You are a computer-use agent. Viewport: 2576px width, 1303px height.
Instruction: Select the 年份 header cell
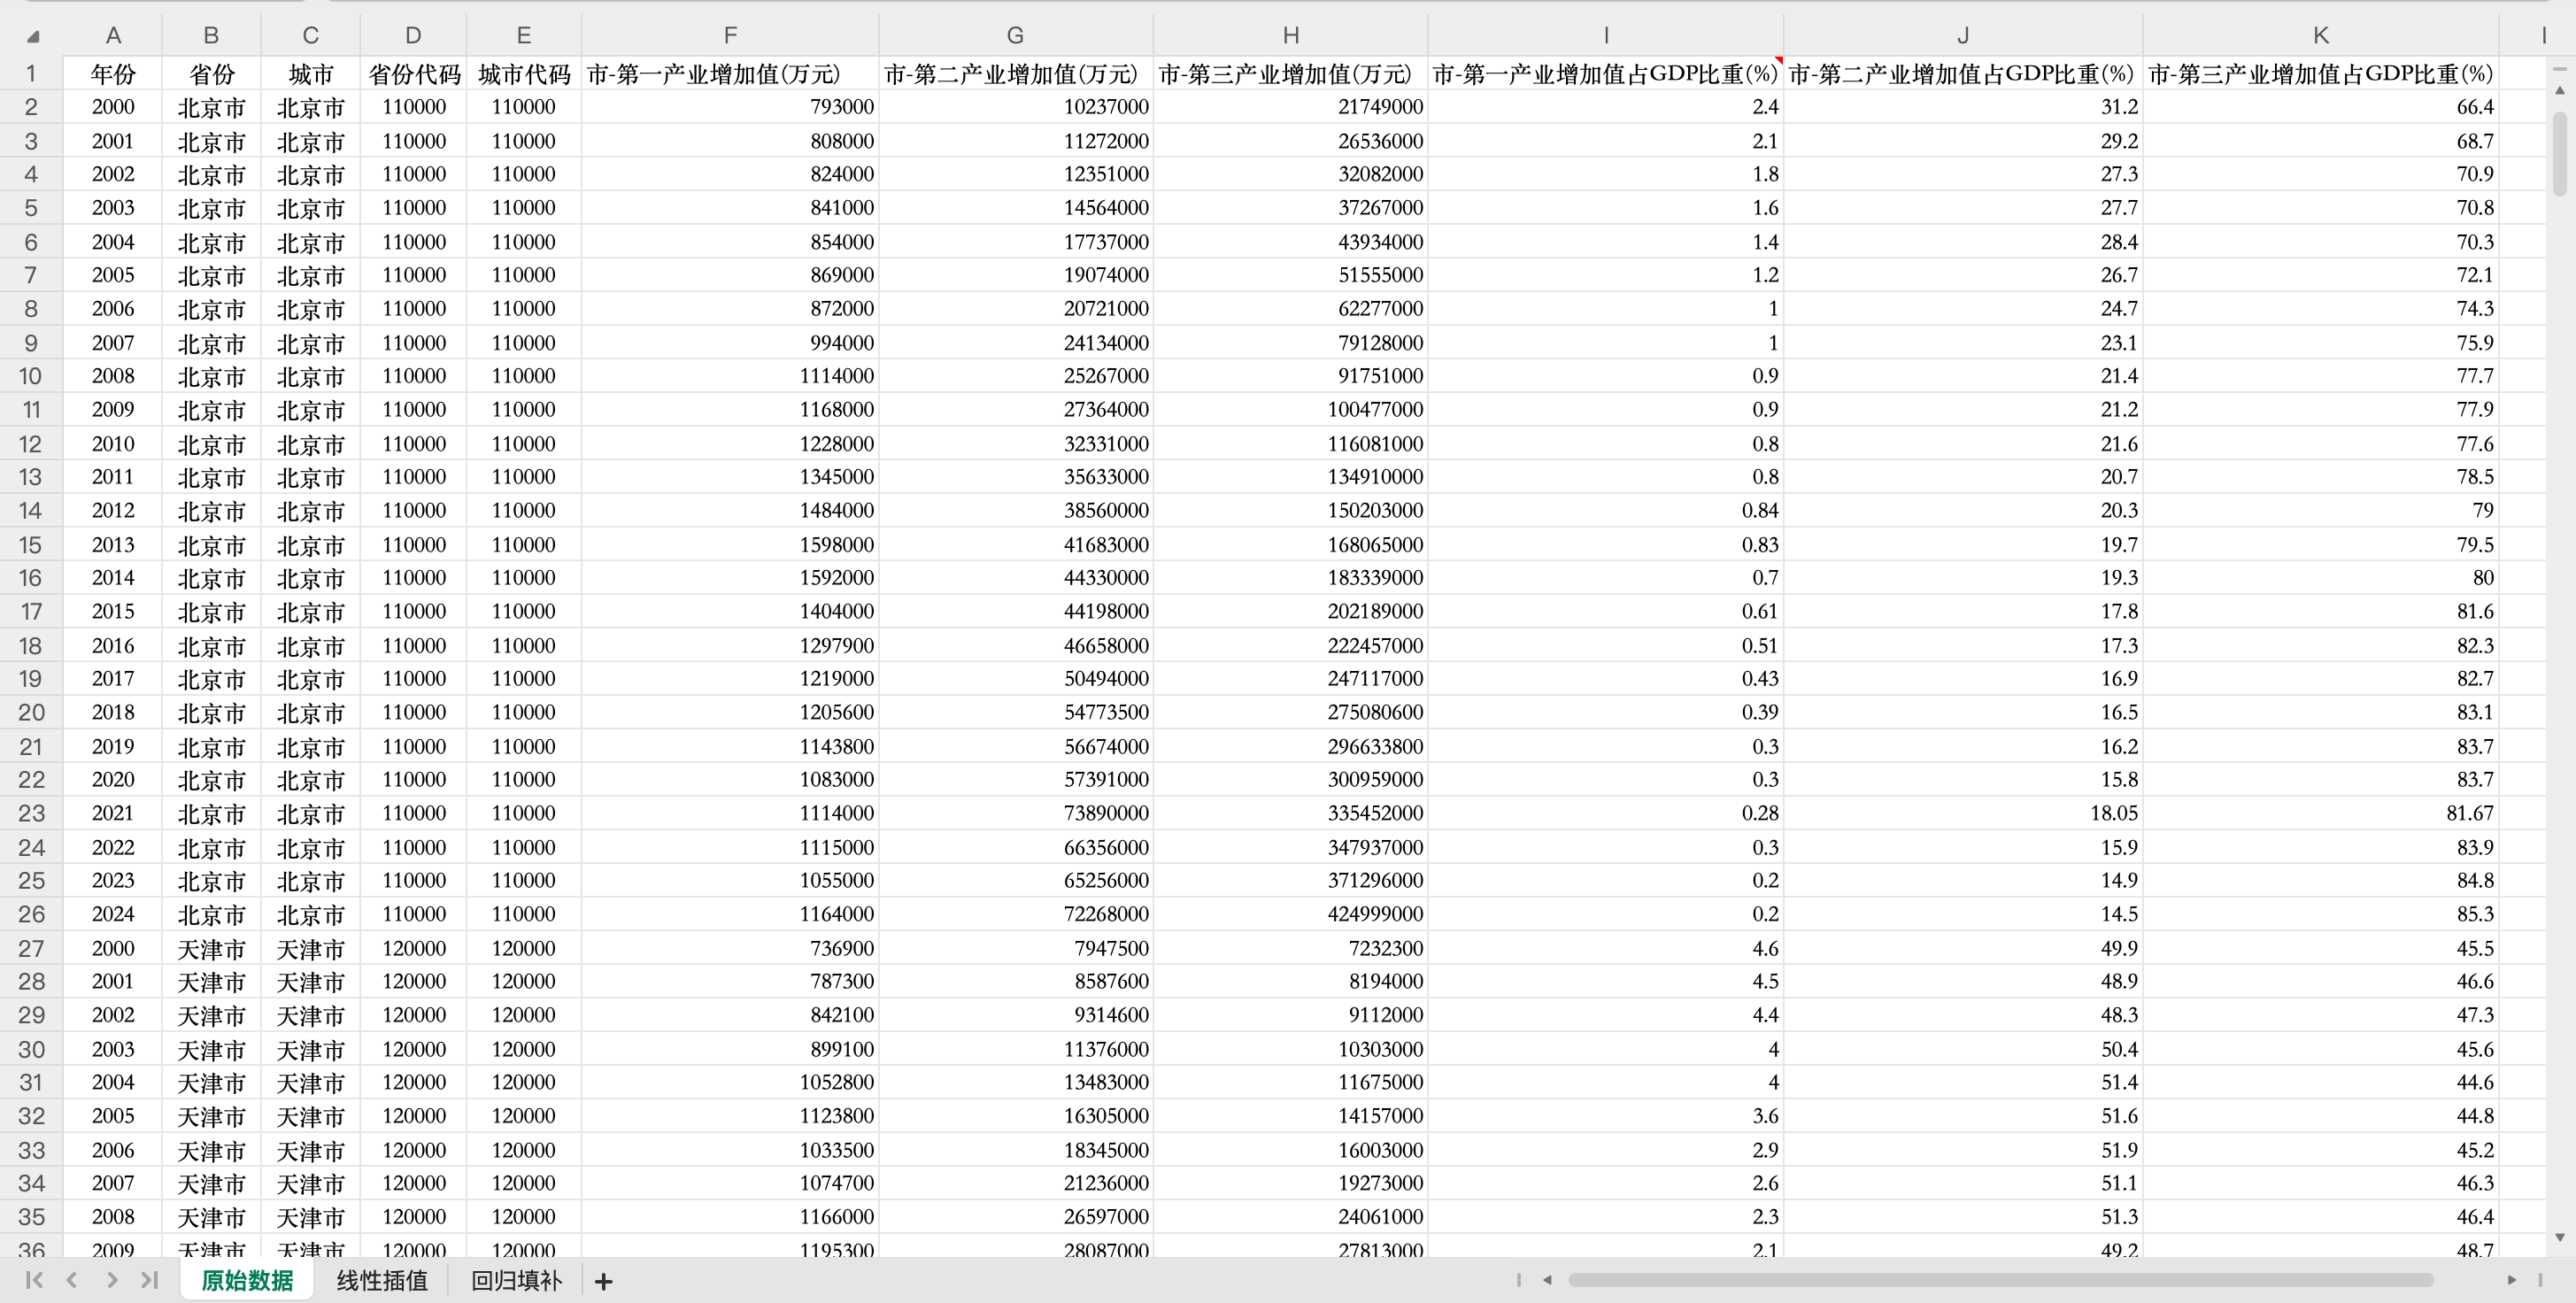(x=112, y=74)
